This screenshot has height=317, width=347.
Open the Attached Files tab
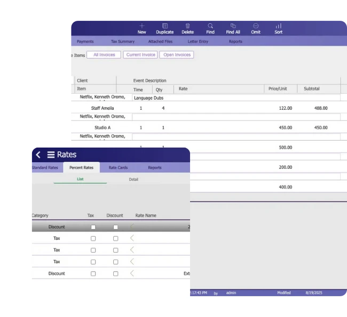160,42
